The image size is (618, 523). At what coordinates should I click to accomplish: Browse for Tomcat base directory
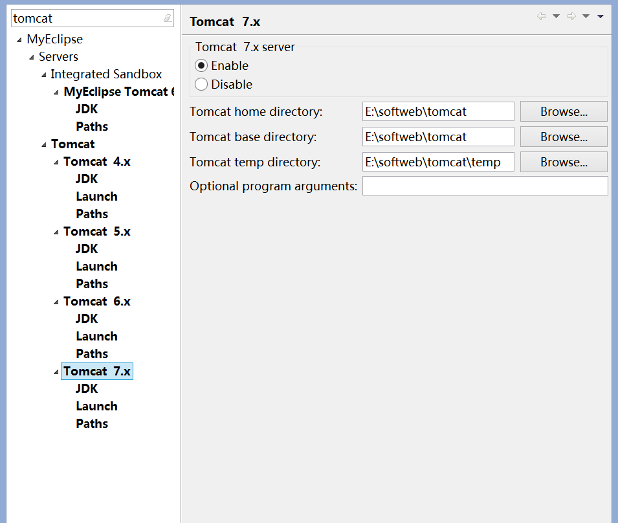click(564, 137)
